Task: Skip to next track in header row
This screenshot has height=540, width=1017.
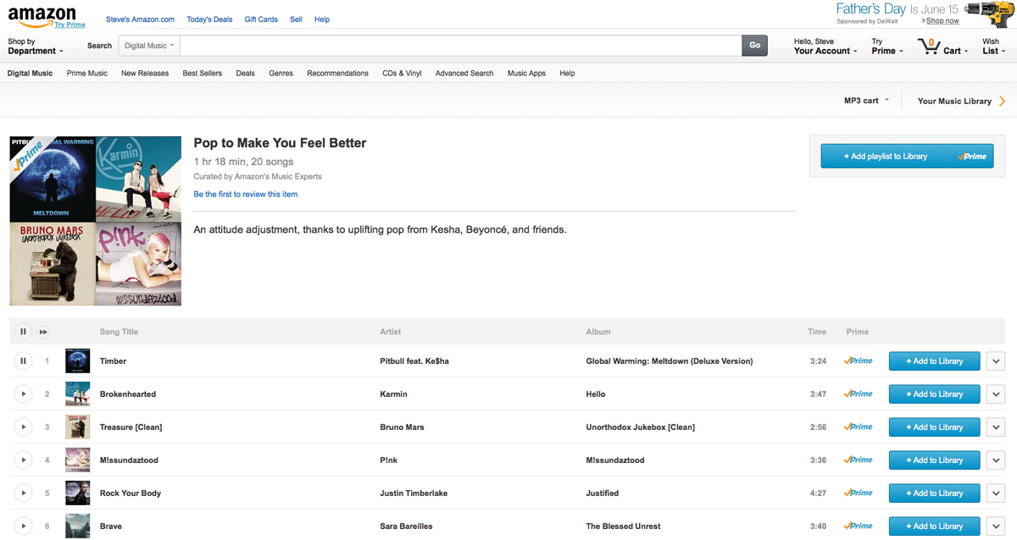Action: [x=43, y=332]
